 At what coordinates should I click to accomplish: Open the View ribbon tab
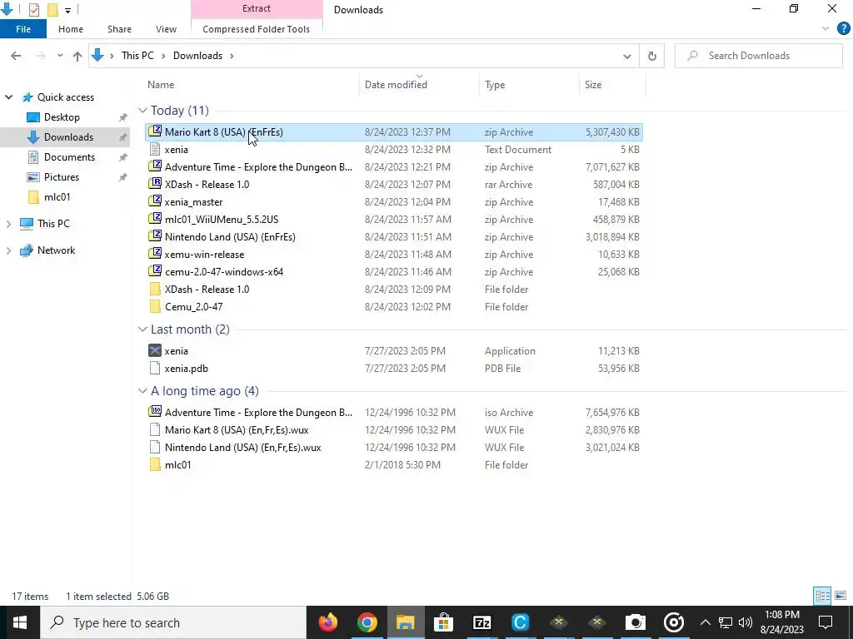click(x=166, y=29)
